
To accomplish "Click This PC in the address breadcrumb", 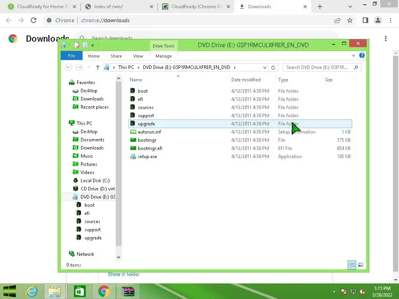I will [126, 67].
